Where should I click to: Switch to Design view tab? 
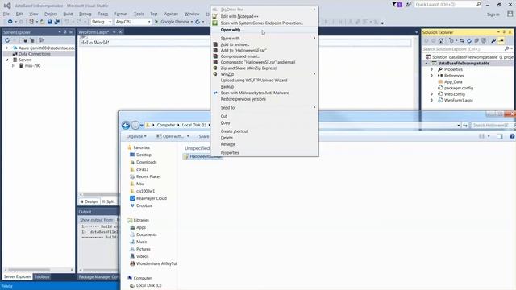[x=89, y=201]
